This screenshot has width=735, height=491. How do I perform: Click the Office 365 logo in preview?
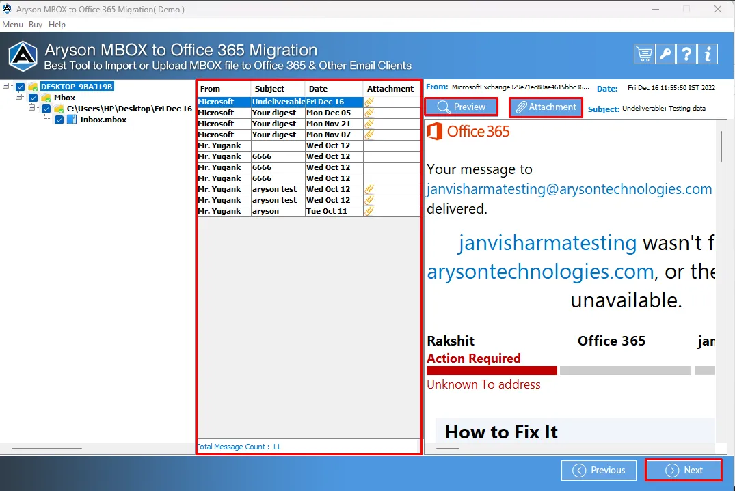point(468,131)
